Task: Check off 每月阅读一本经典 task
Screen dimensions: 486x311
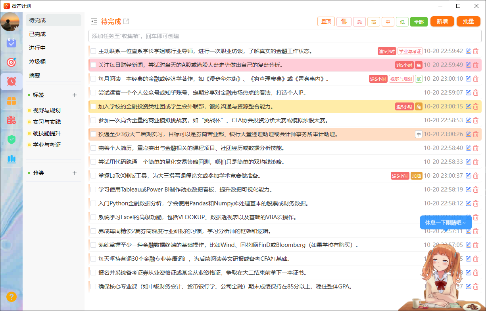Action: coord(93,79)
